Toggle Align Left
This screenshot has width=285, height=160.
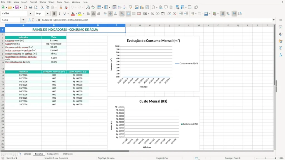pos(88,14)
